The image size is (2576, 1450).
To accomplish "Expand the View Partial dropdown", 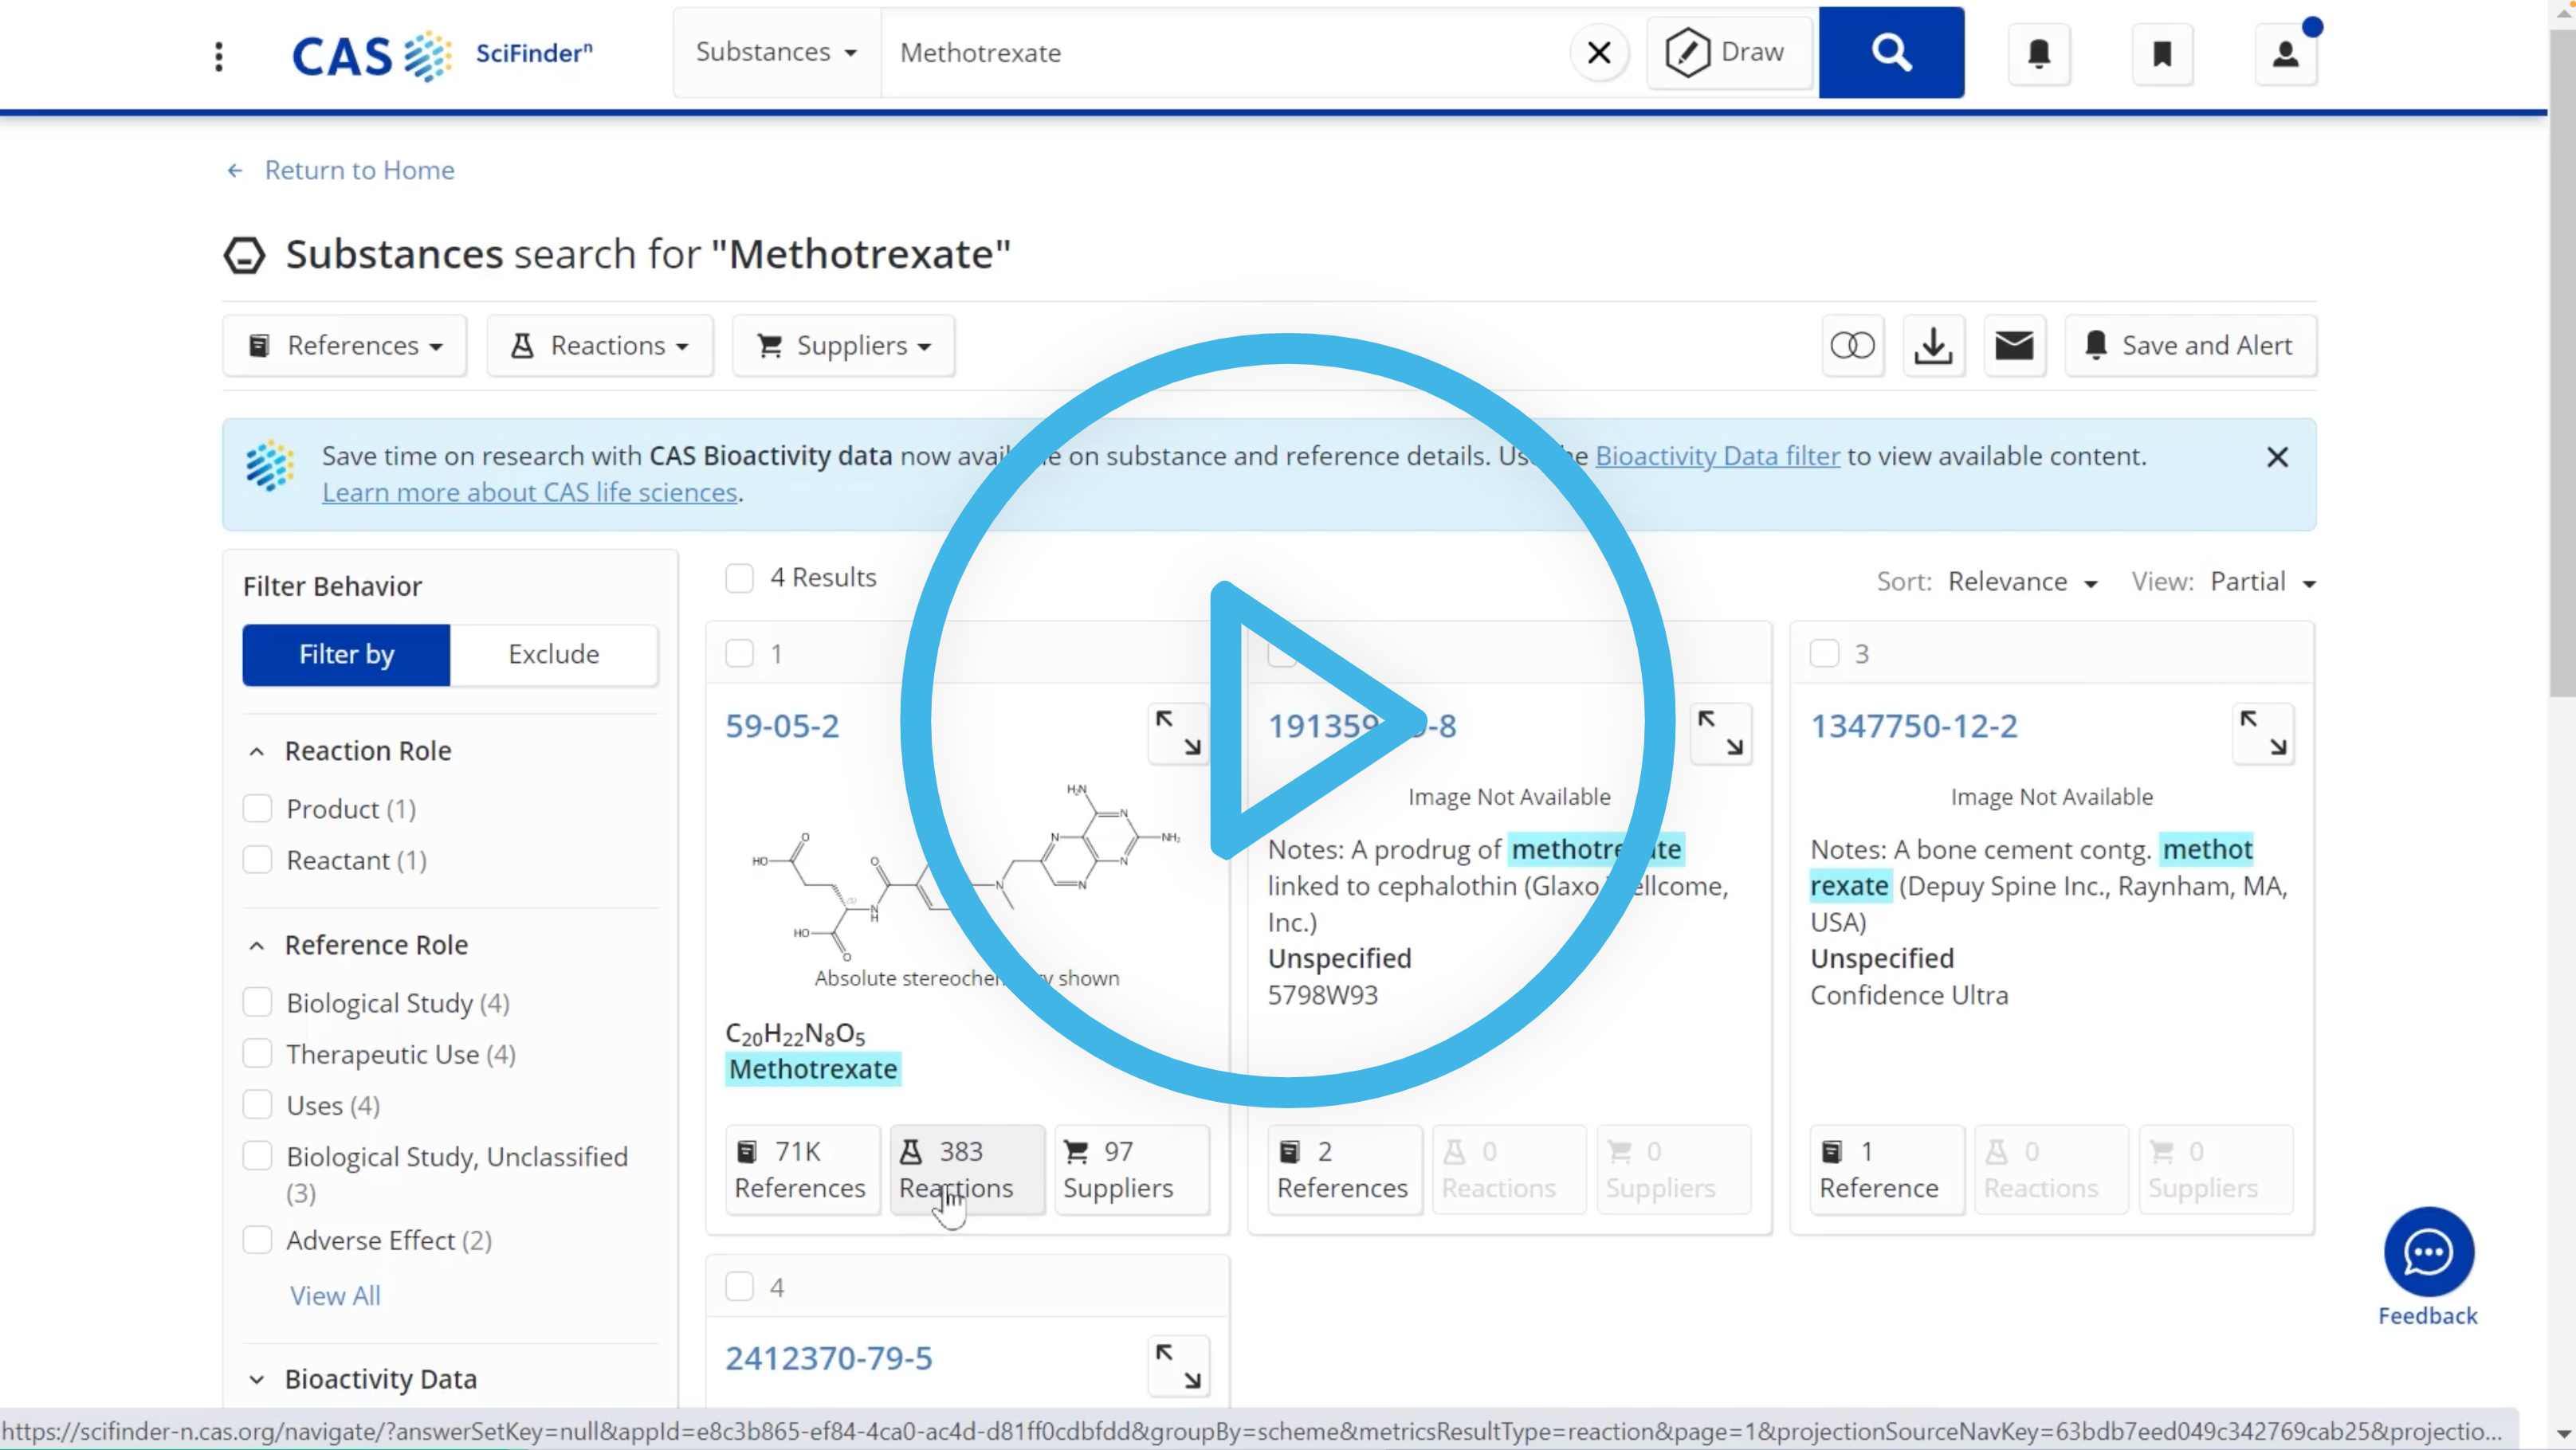I will [2267, 580].
